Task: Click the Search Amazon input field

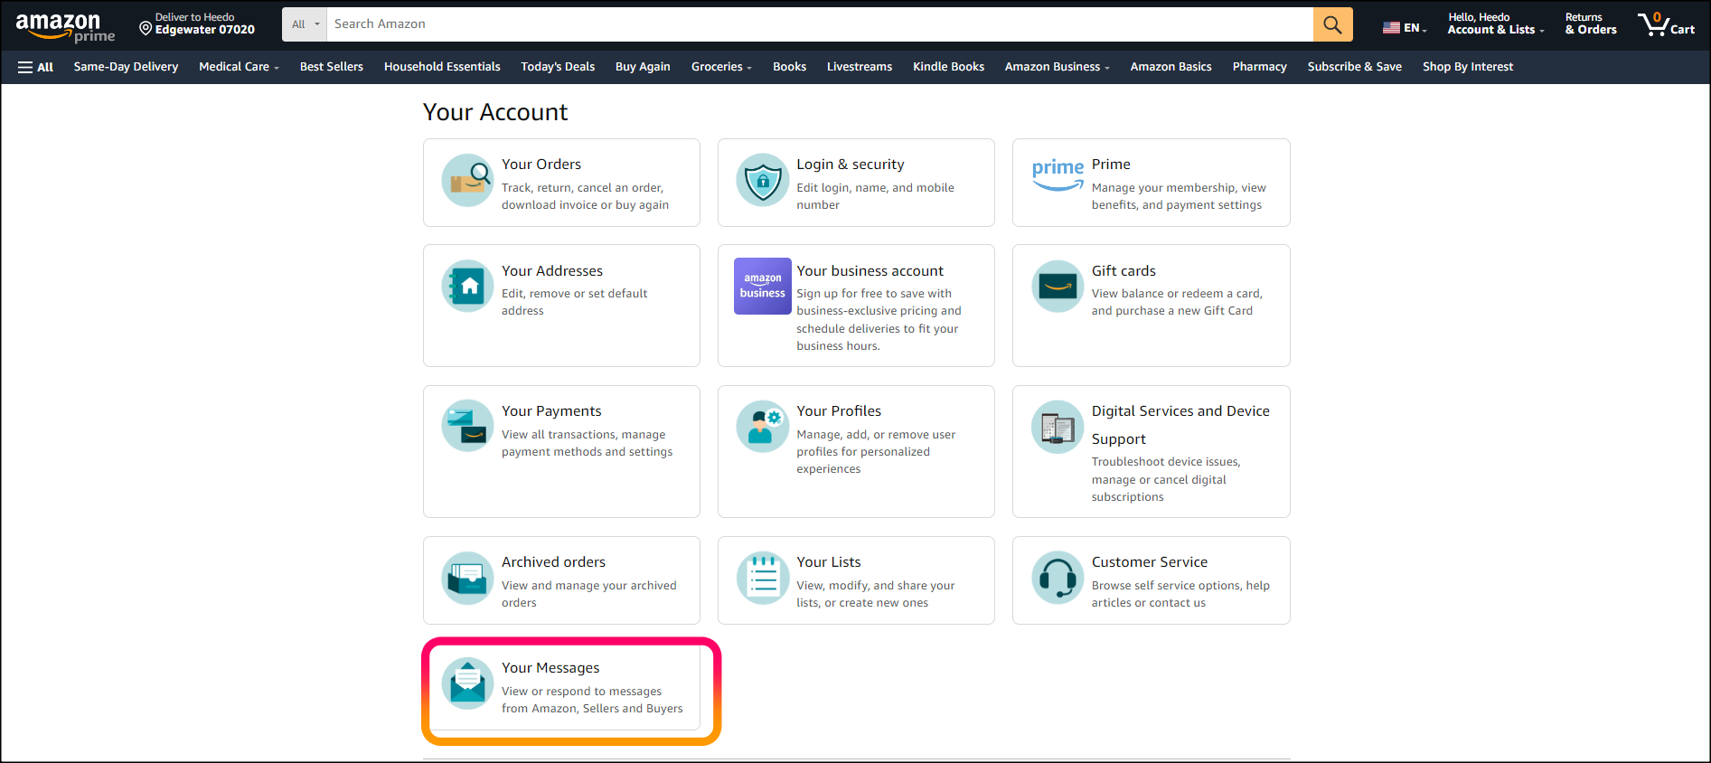Action: 820,24
